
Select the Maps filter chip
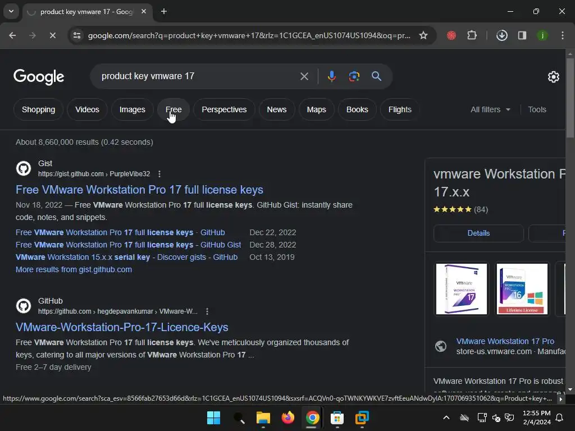[x=317, y=109]
